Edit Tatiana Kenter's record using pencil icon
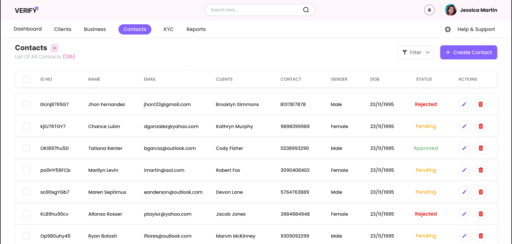This screenshot has height=244, width=512. (464, 148)
